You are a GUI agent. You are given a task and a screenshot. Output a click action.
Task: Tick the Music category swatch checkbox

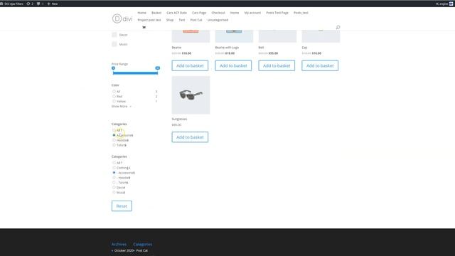[114, 44]
